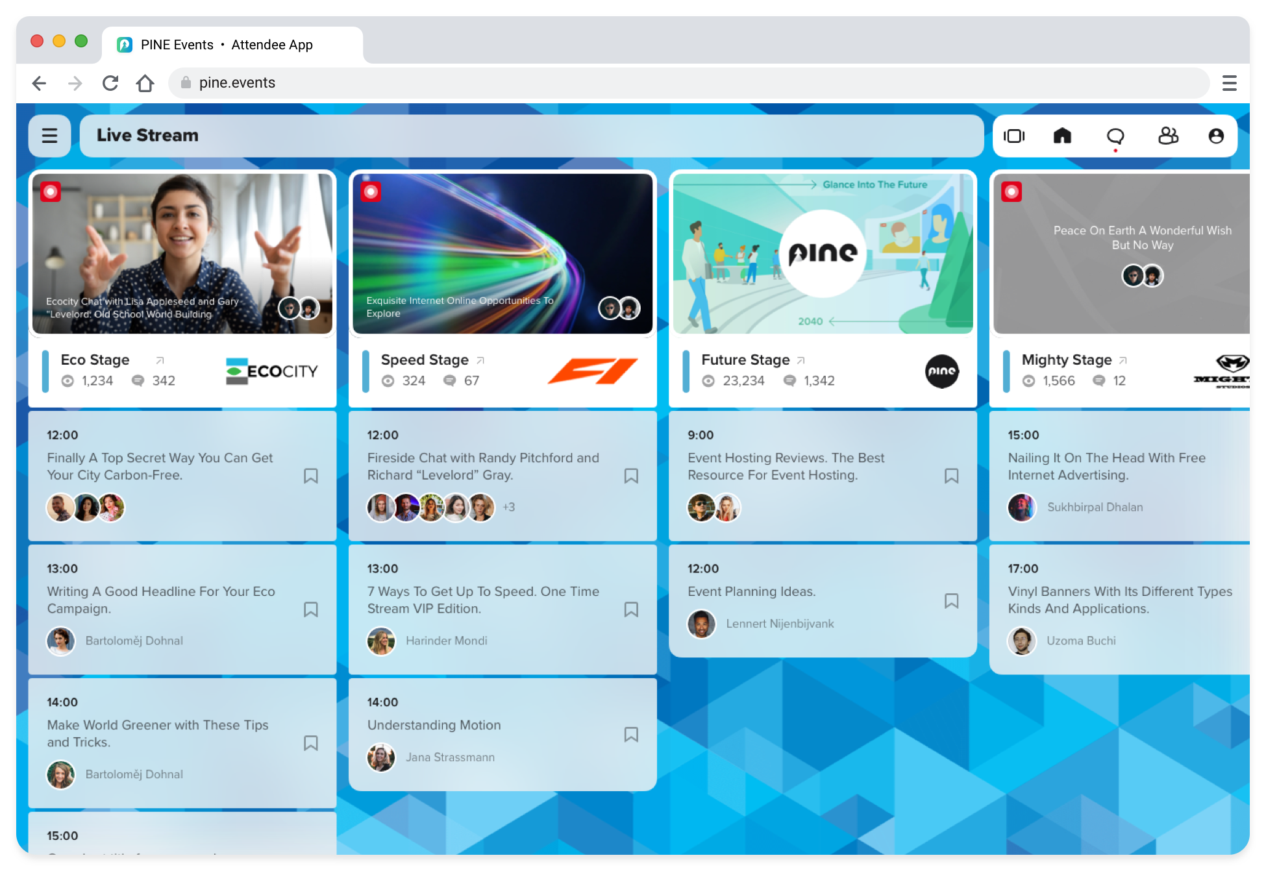The image size is (1266, 871).
Task: Bookmark the Fireside Chat with Randy Pitchford session
Action: pyautogui.click(x=631, y=476)
